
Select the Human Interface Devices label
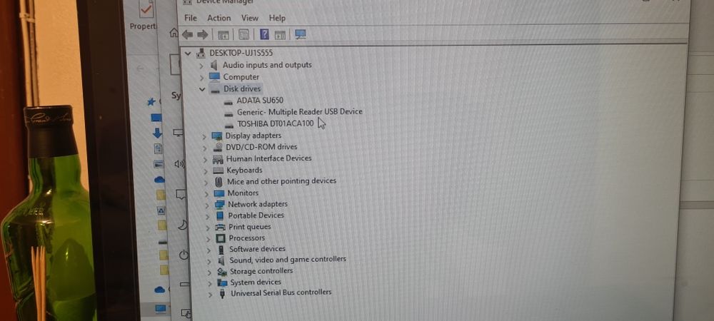[268, 158]
